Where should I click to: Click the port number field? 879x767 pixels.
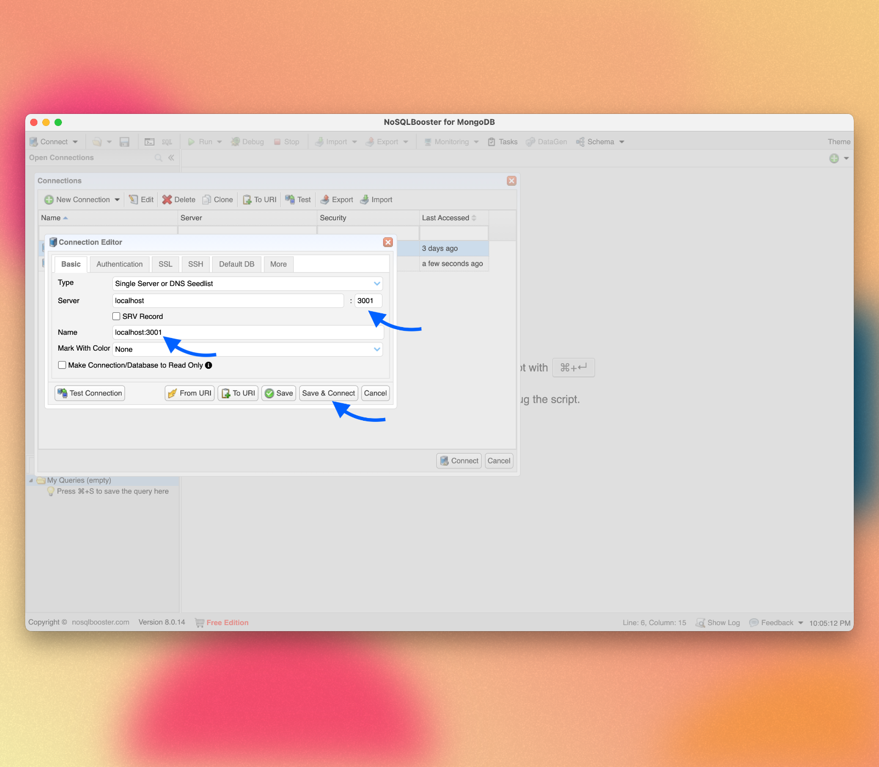368,301
